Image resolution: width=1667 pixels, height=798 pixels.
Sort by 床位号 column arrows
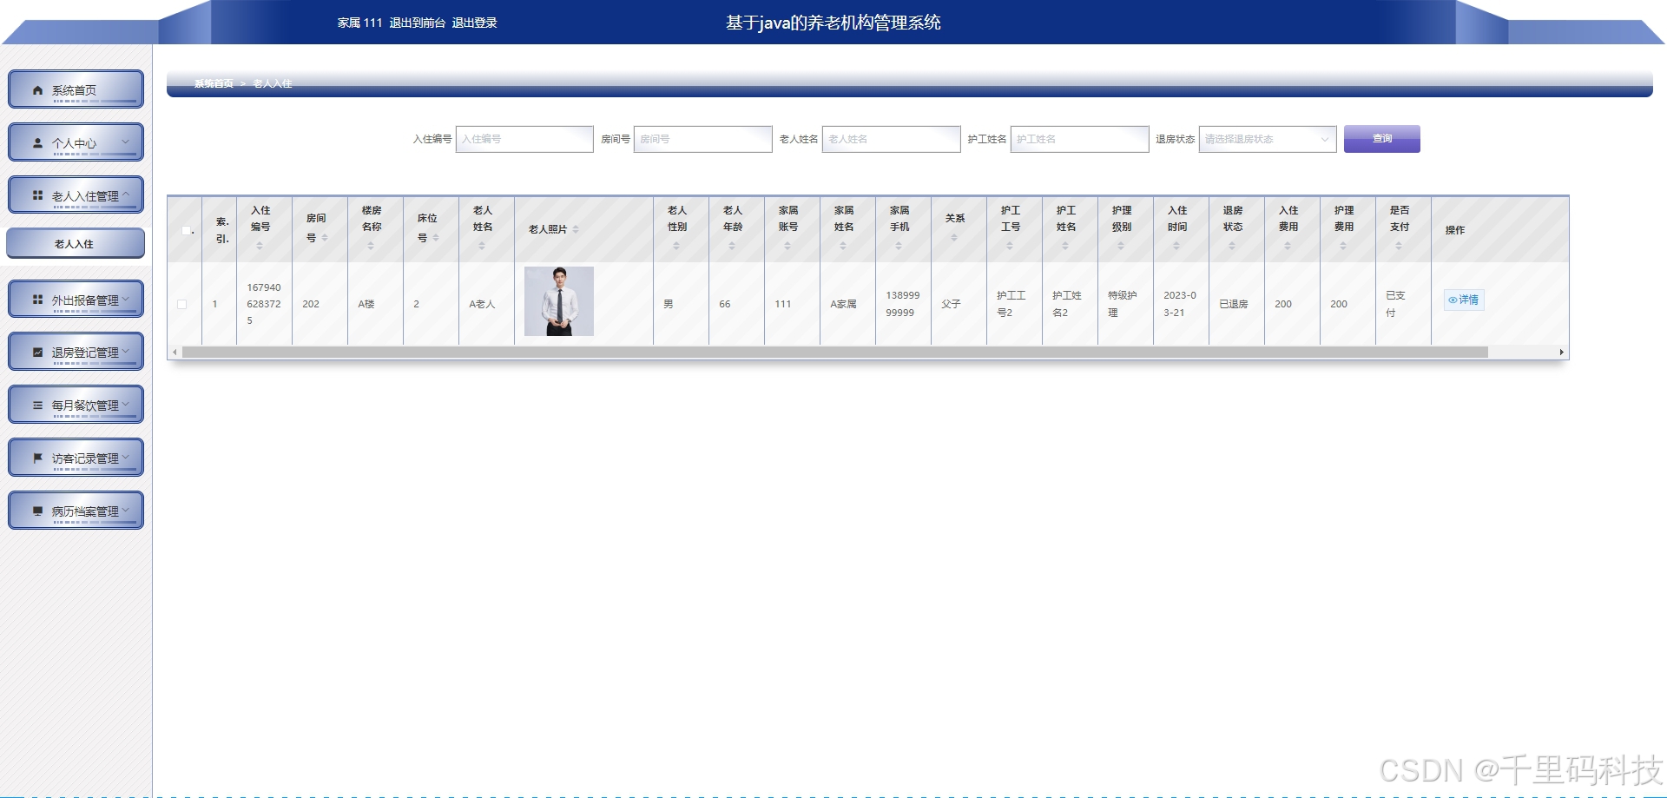point(436,238)
